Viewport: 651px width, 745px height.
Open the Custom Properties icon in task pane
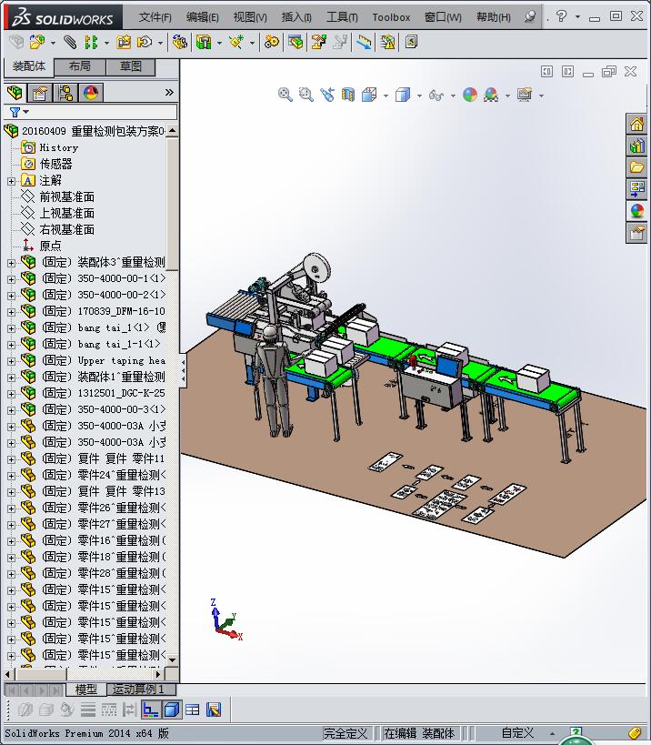click(x=636, y=233)
